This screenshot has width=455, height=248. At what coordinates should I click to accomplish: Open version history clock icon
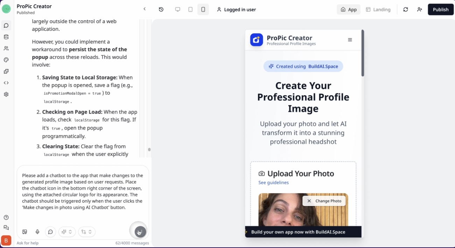pos(161,9)
